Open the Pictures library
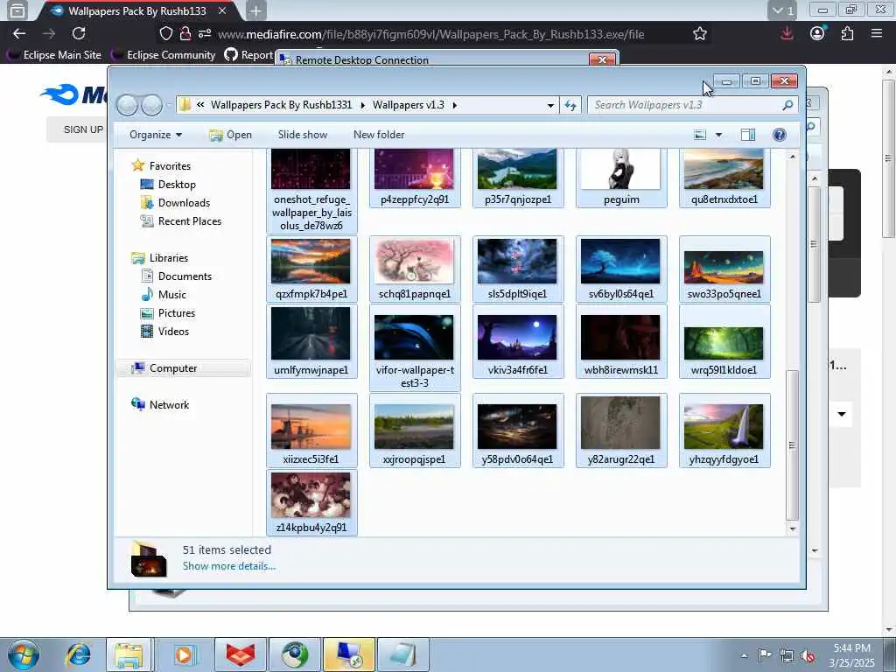 tap(168, 312)
